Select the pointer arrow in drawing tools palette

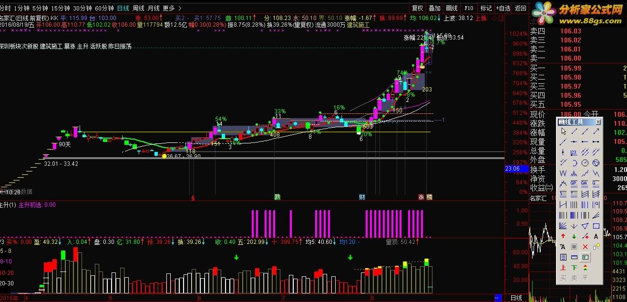click(x=564, y=131)
